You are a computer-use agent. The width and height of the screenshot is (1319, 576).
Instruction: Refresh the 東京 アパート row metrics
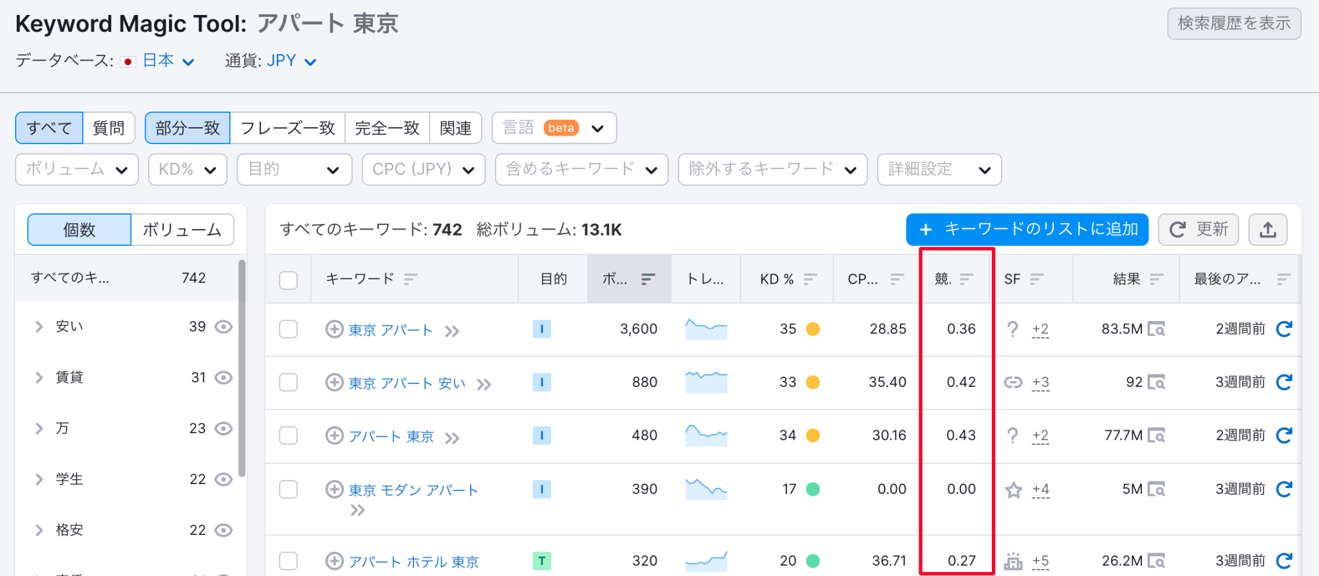(1284, 329)
